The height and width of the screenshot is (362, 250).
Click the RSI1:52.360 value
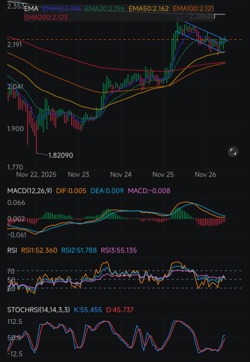click(x=39, y=250)
